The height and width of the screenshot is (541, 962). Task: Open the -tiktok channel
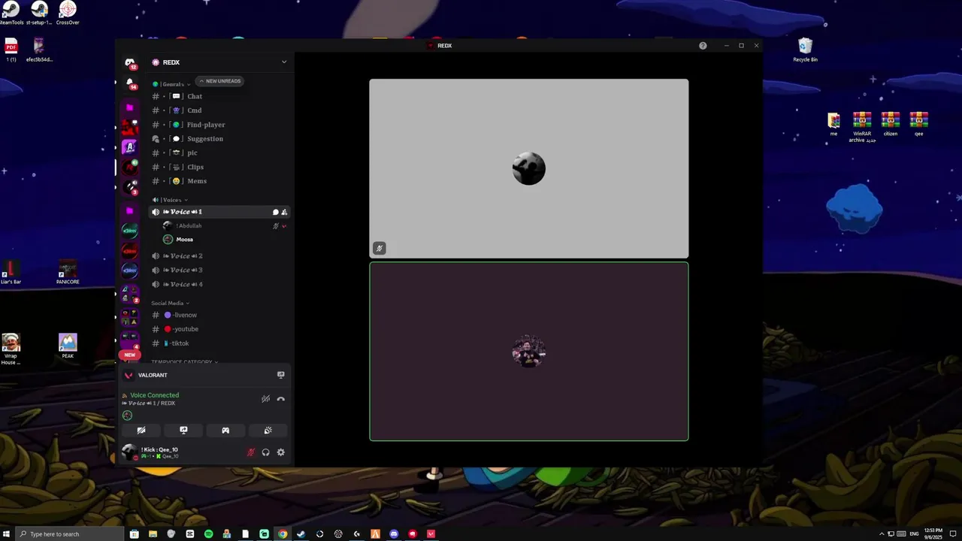[x=219, y=343]
